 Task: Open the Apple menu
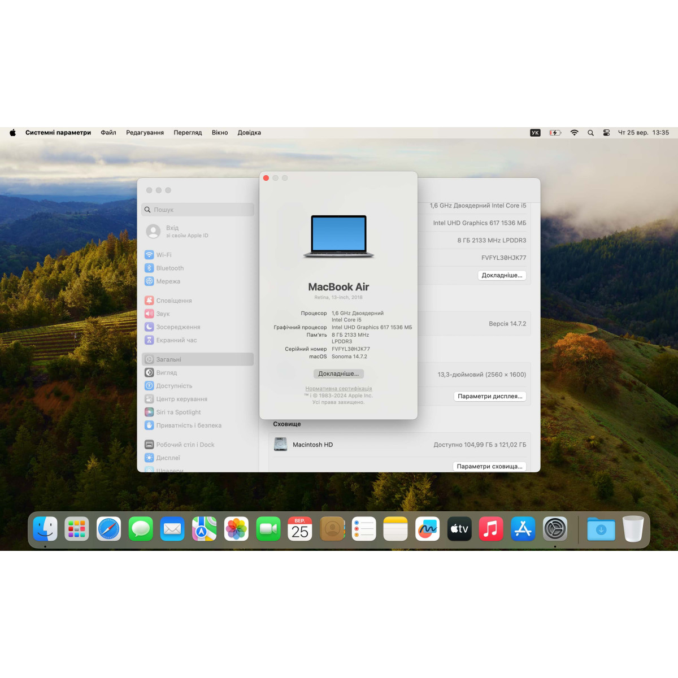13,133
